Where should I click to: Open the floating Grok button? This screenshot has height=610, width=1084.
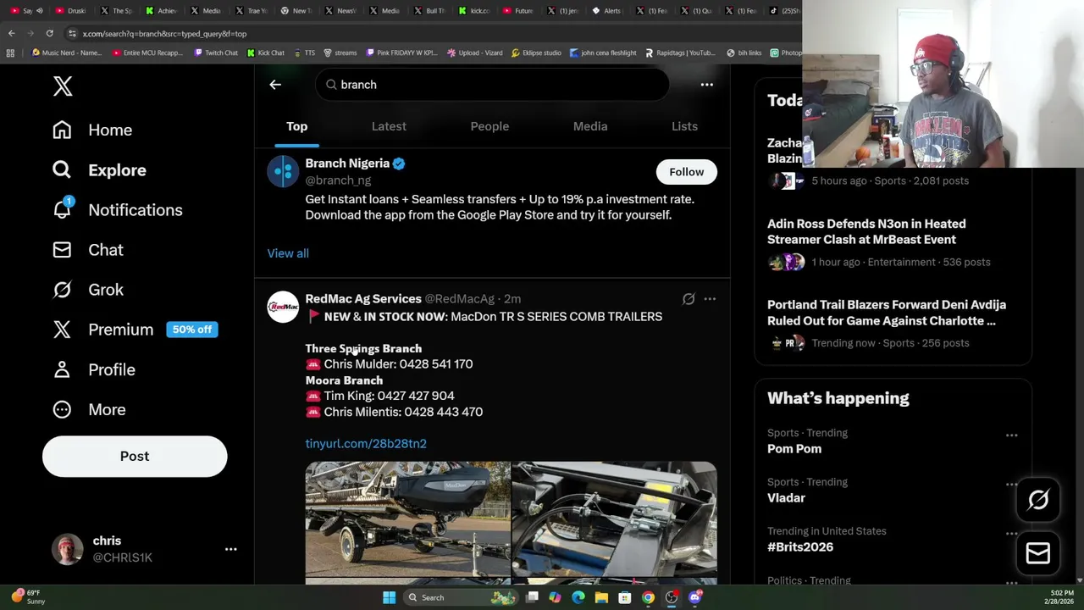[1038, 500]
